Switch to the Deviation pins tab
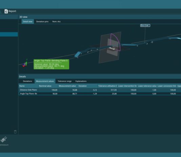 (42, 21)
